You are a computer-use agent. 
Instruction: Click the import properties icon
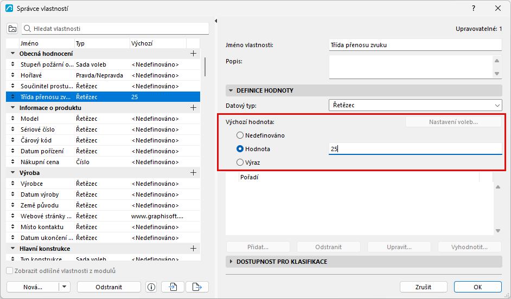[x=173, y=287]
